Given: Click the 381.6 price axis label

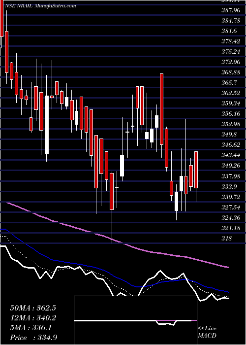Looking at the screenshot, I should (228, 31).
